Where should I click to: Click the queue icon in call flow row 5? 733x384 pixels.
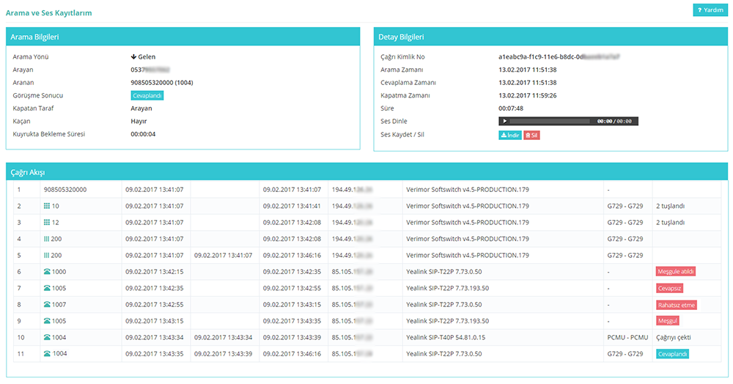[x=46, y=255]
